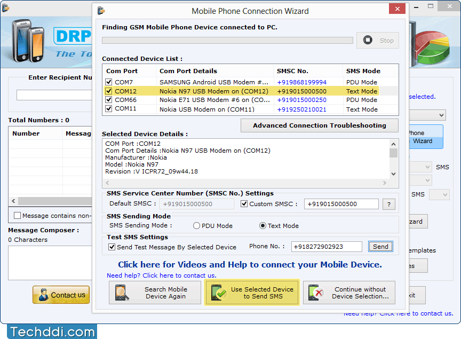Click 'Need help? Click here to contact us' link in wizard
Viewport: 461px width, 339px height.
162,275
